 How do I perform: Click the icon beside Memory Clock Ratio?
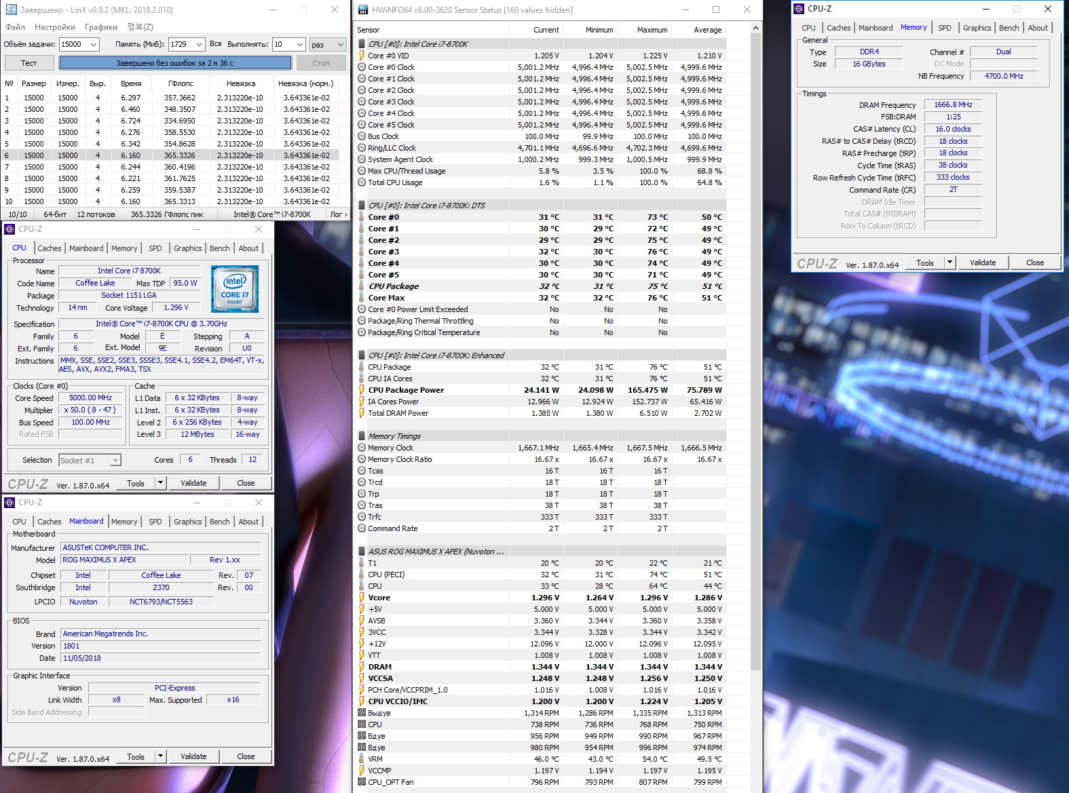[x=362, y=459]
